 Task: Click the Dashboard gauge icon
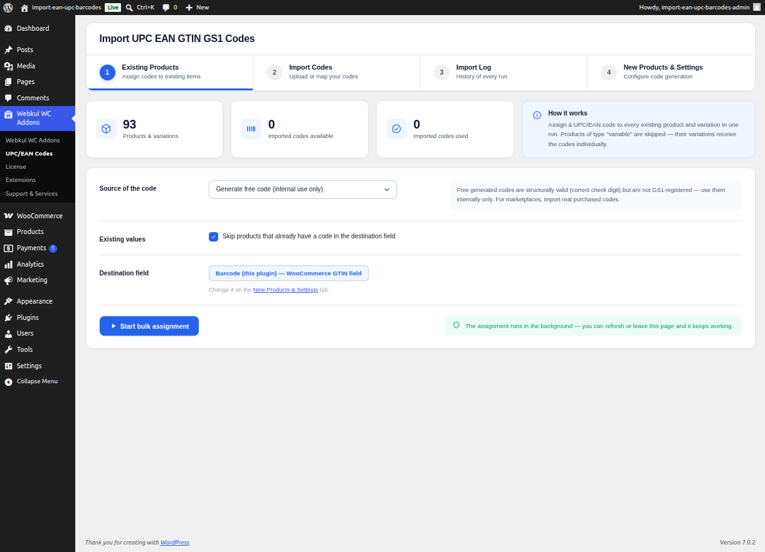[x=8, y=28]
